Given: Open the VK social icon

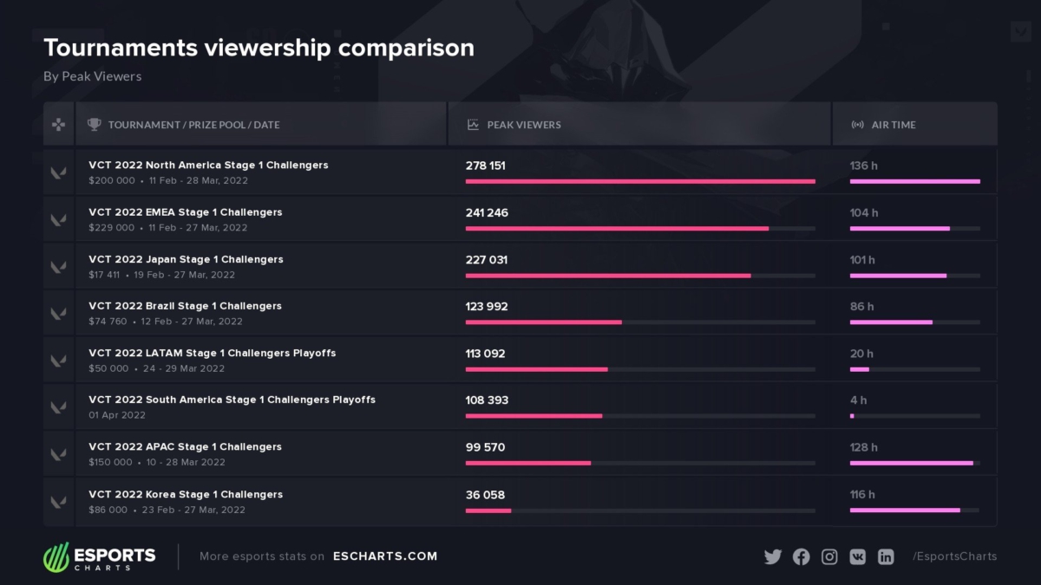Looking at the screenshot, I should click(857, 556).
